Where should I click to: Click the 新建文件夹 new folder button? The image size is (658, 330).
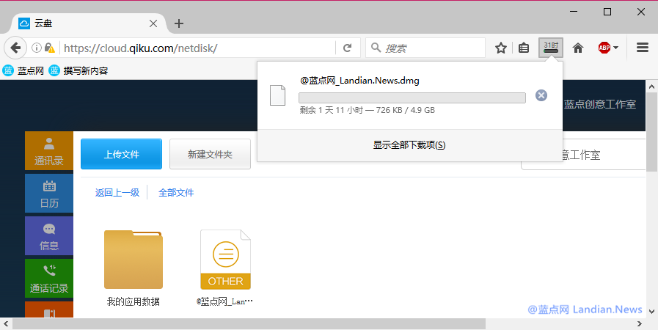[x=210, y=154]
